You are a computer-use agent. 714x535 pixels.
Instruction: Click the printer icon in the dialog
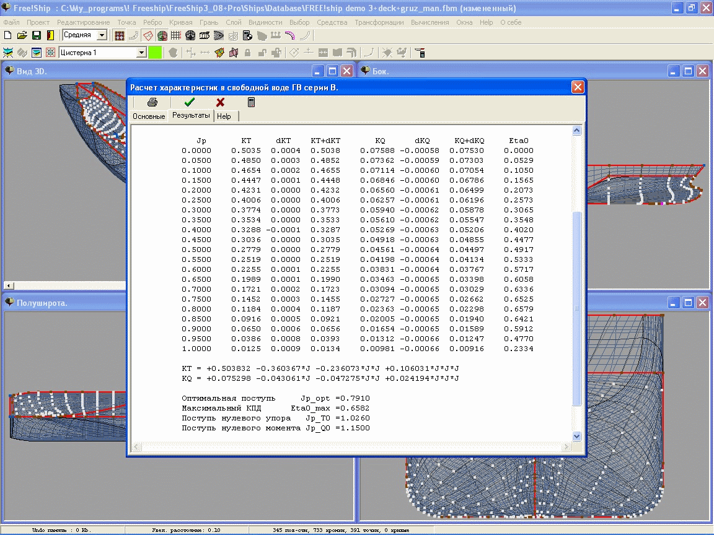pos(152,102)
